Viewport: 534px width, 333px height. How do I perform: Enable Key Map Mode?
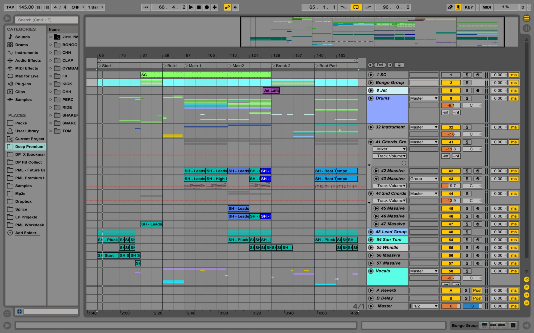(469, 7)
